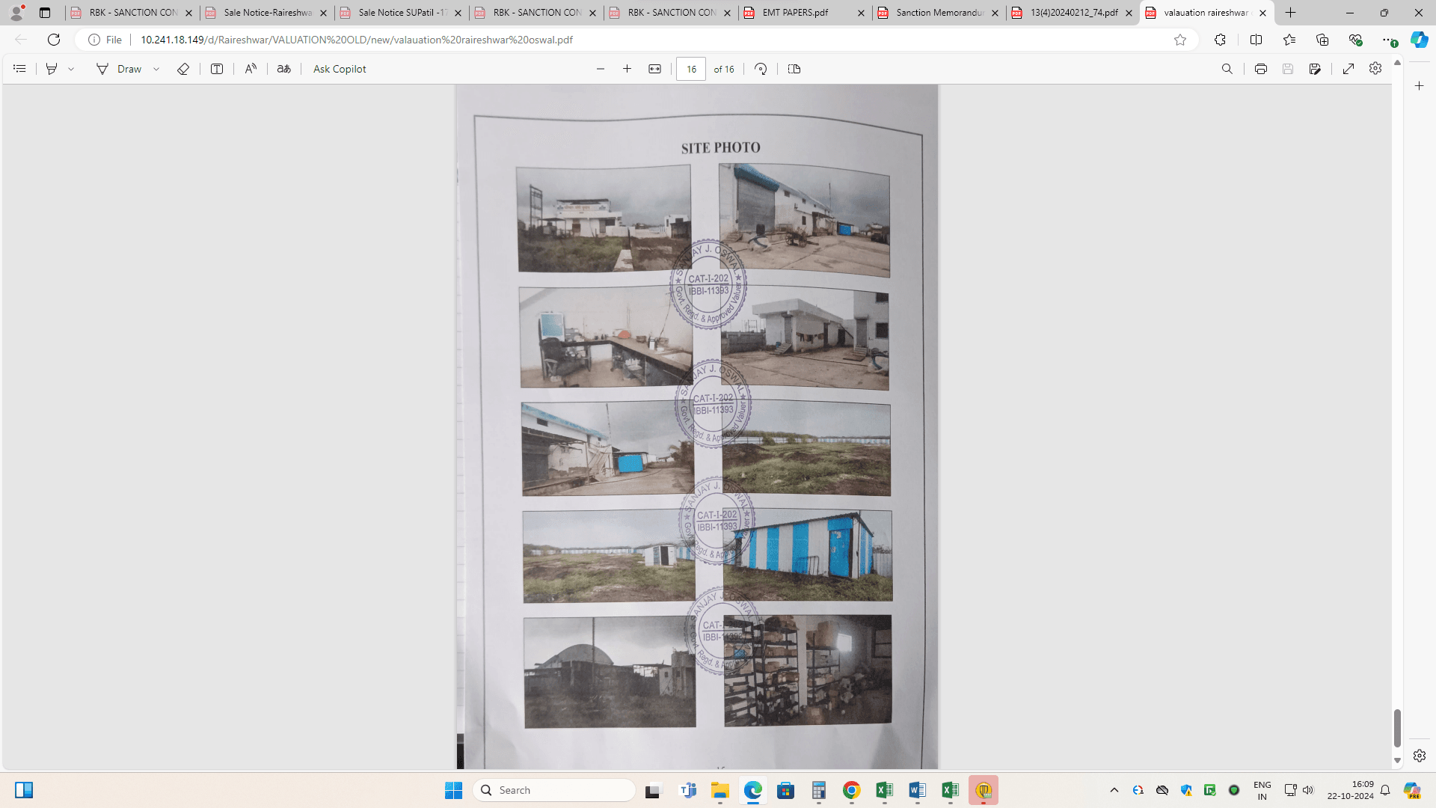Viewport: 1436px width, 808px height.
Task: Click the page number field showing 16
Action: pos(691,69)
